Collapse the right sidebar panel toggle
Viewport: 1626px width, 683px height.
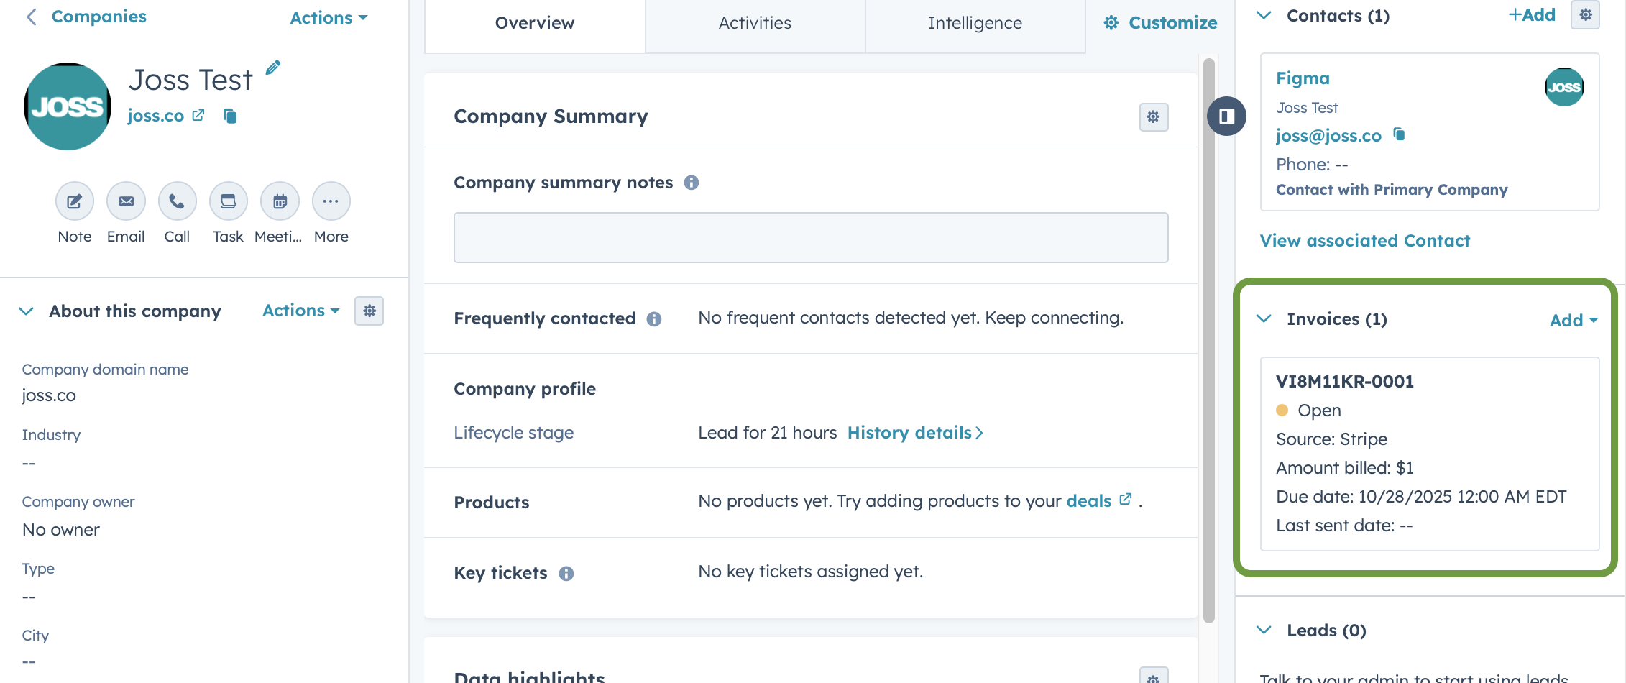pyautogui.click(x=1226, y=116)
